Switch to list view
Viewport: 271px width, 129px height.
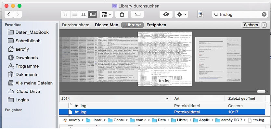[75, 14]
